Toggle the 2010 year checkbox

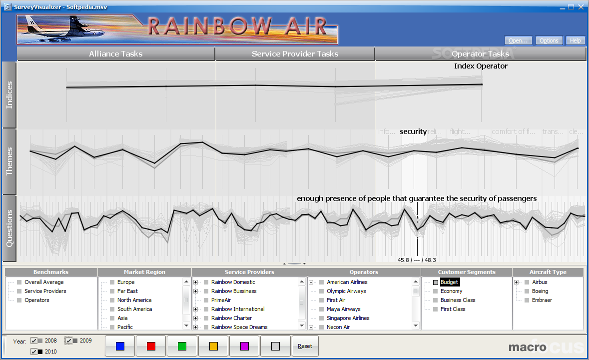(34, 351)
